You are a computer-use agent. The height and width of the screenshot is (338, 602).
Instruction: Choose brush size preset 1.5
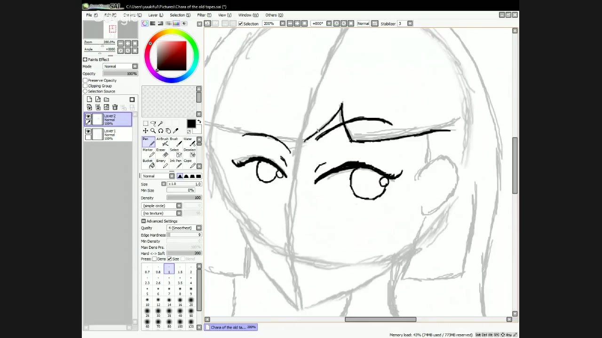coord(180,269)
